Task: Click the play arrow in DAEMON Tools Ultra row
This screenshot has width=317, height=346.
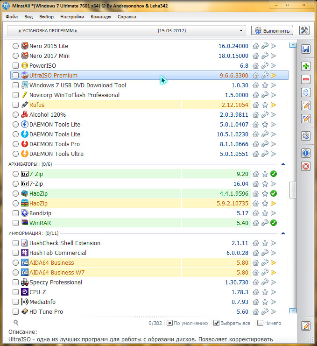Action: coord(273,154)
